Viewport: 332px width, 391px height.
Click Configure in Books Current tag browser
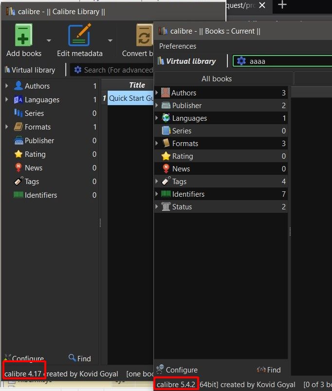point(177,370)
